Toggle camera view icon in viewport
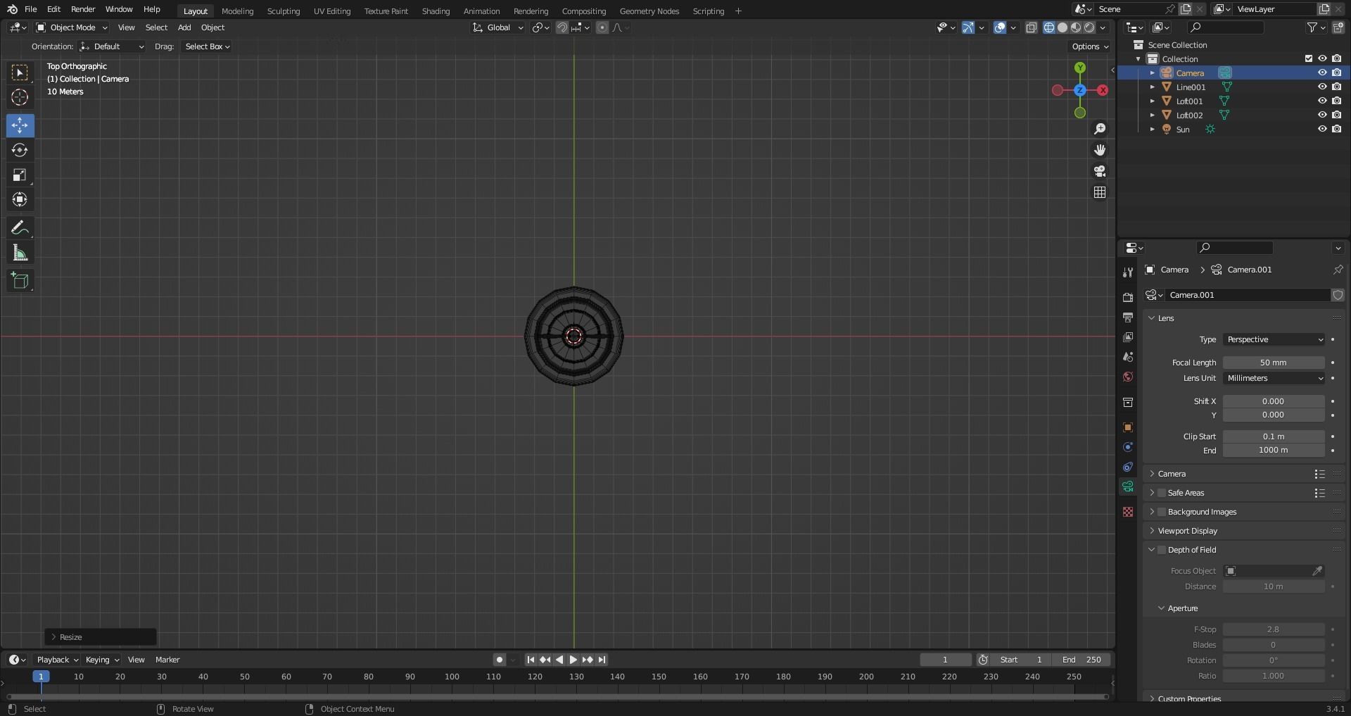The height and width of the screenshot is (716, 1351). tap(1100, 171)
